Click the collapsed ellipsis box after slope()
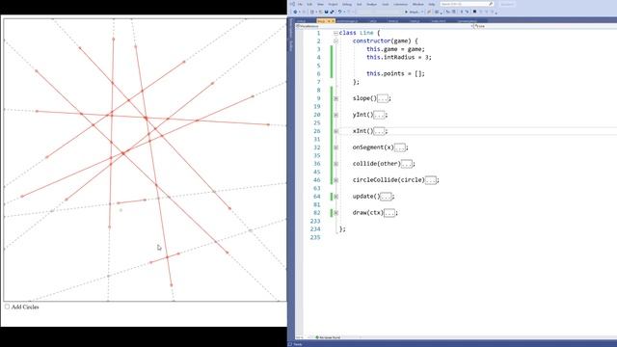This screenshot has height=347, width=617. click(383, 98)
